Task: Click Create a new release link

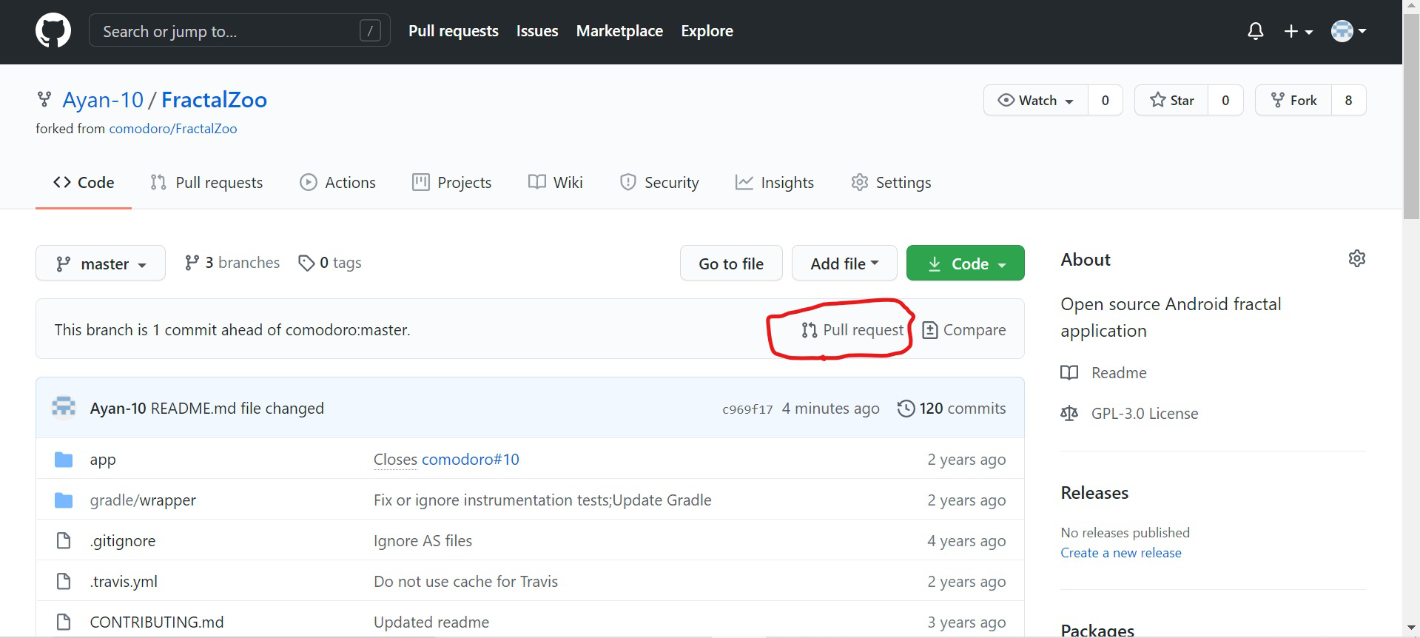Action: coord(1121,553)
